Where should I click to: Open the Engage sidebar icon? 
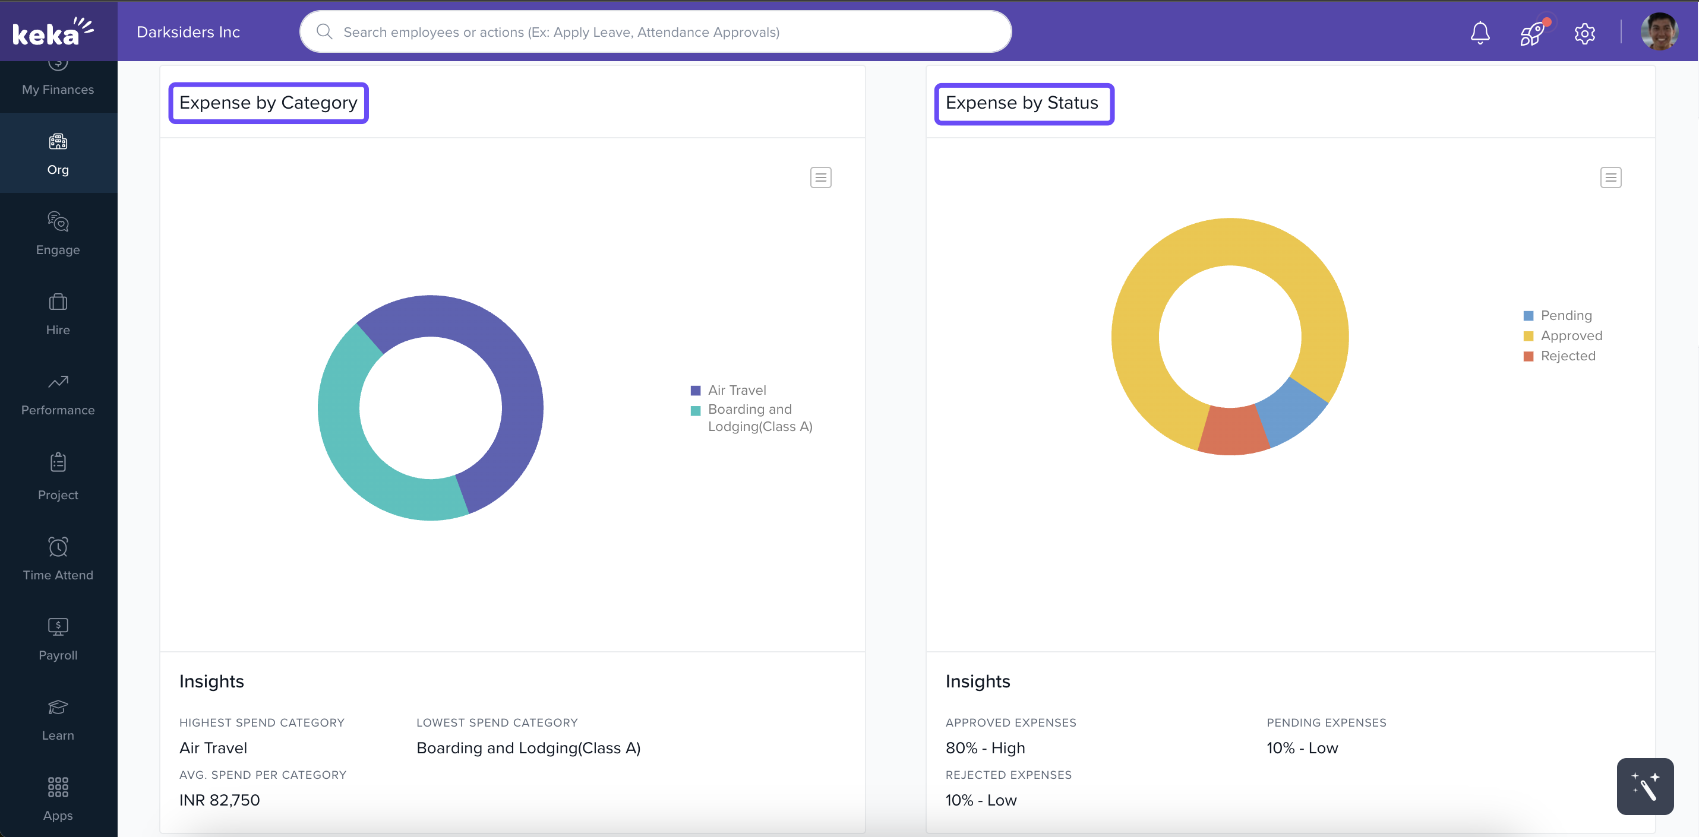coord(58,221)
